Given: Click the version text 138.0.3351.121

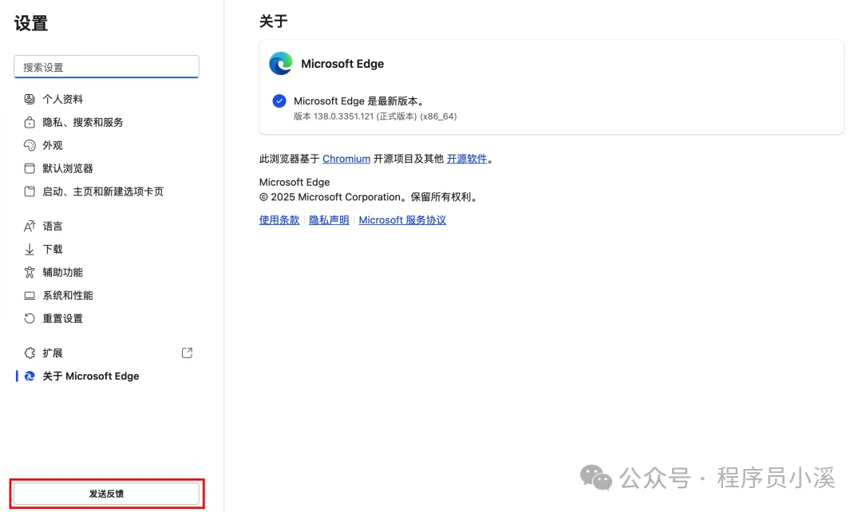Looking at the screenshot, I should tap(343, 116).
